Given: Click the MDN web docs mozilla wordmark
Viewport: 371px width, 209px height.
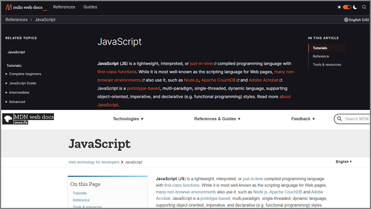Looking at the screenshot, I should click(34, 119).
